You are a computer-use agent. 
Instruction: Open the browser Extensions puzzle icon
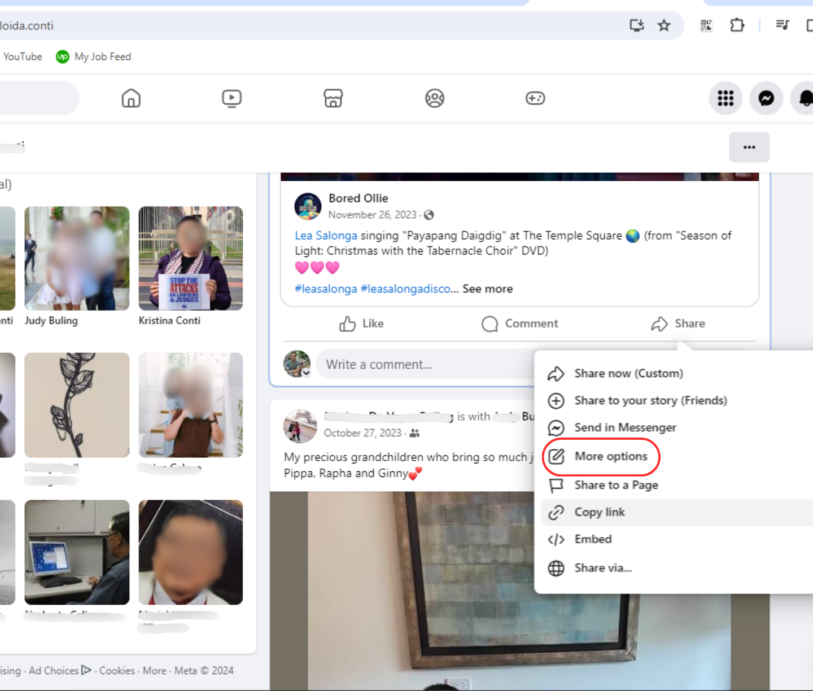(737, 25)
